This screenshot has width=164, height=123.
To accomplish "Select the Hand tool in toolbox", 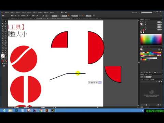I will [x=3, y=53].
